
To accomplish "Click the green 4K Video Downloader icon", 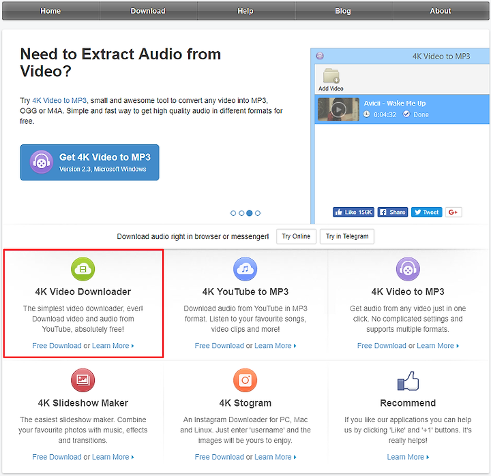I will click(83, 269).
